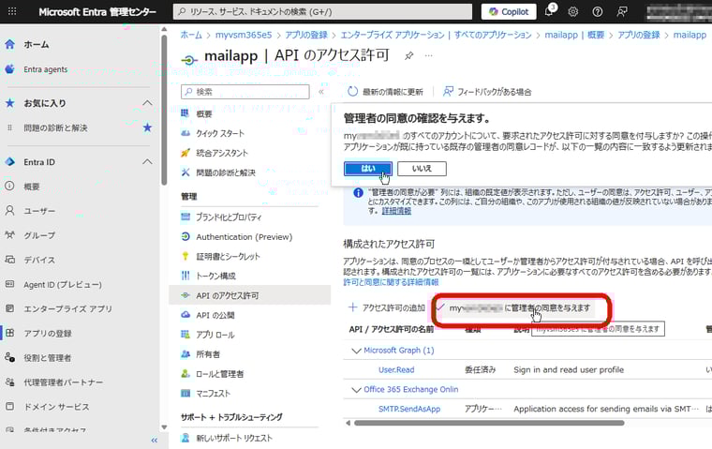The image size is (712, 449).
Task: Click the myvsm365e5 breadcrumb link
Action: 244,35
